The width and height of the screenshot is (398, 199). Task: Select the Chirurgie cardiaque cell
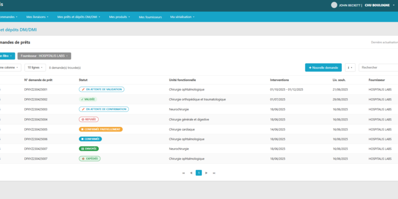[181, 129]
